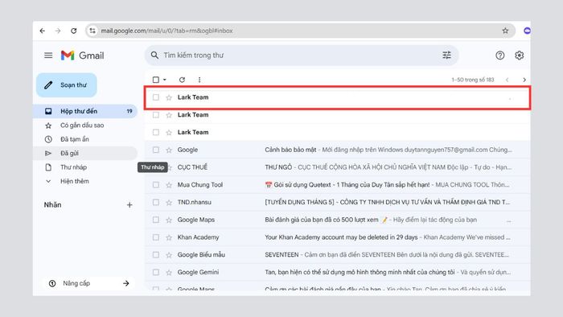This screenshot has width=563, height=317.
Task: Focus the Tìm kiếm trong thư search box
Action: coord(302,56)
